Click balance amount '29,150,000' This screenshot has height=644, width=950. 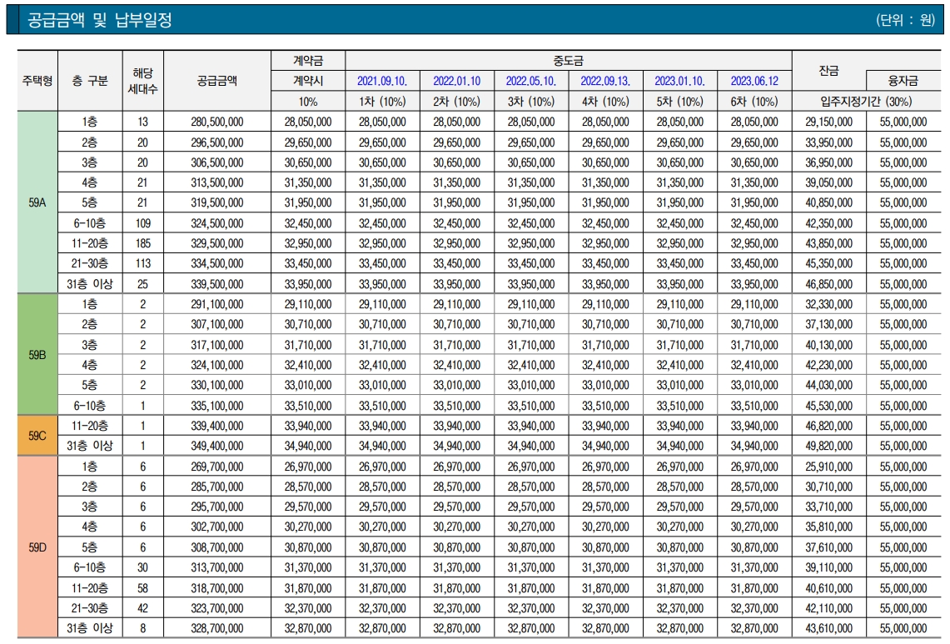click(x=828, y=122)
